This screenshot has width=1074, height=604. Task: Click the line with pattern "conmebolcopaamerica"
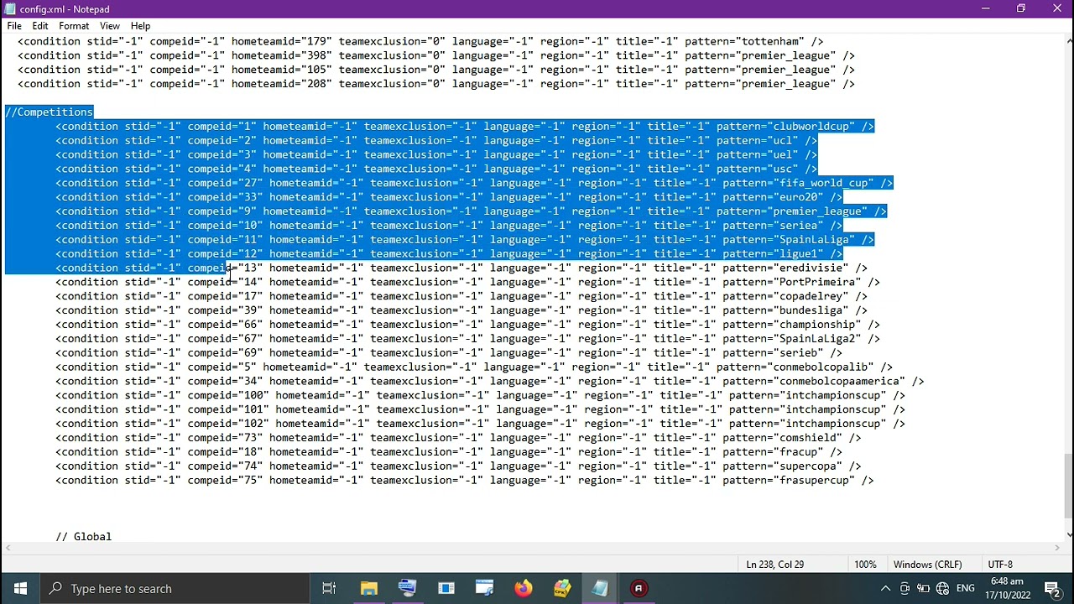click(x=490, y=381)
